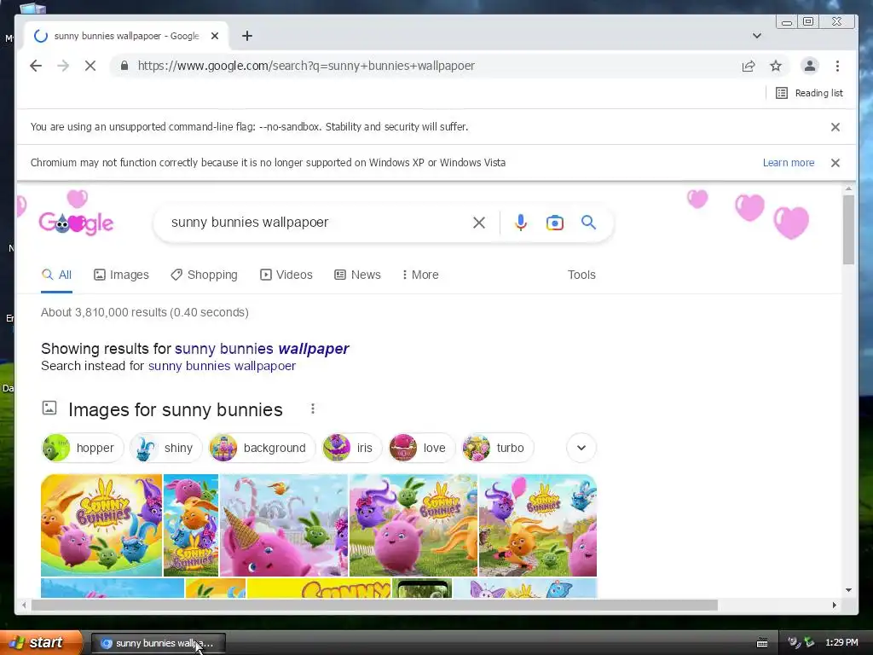Open the profile avatar icon

pyautogui.click(x=810, y=66)
